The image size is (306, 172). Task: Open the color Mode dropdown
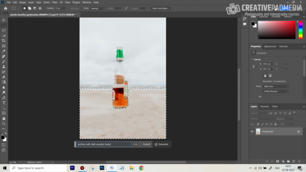(x=276, y=86)
